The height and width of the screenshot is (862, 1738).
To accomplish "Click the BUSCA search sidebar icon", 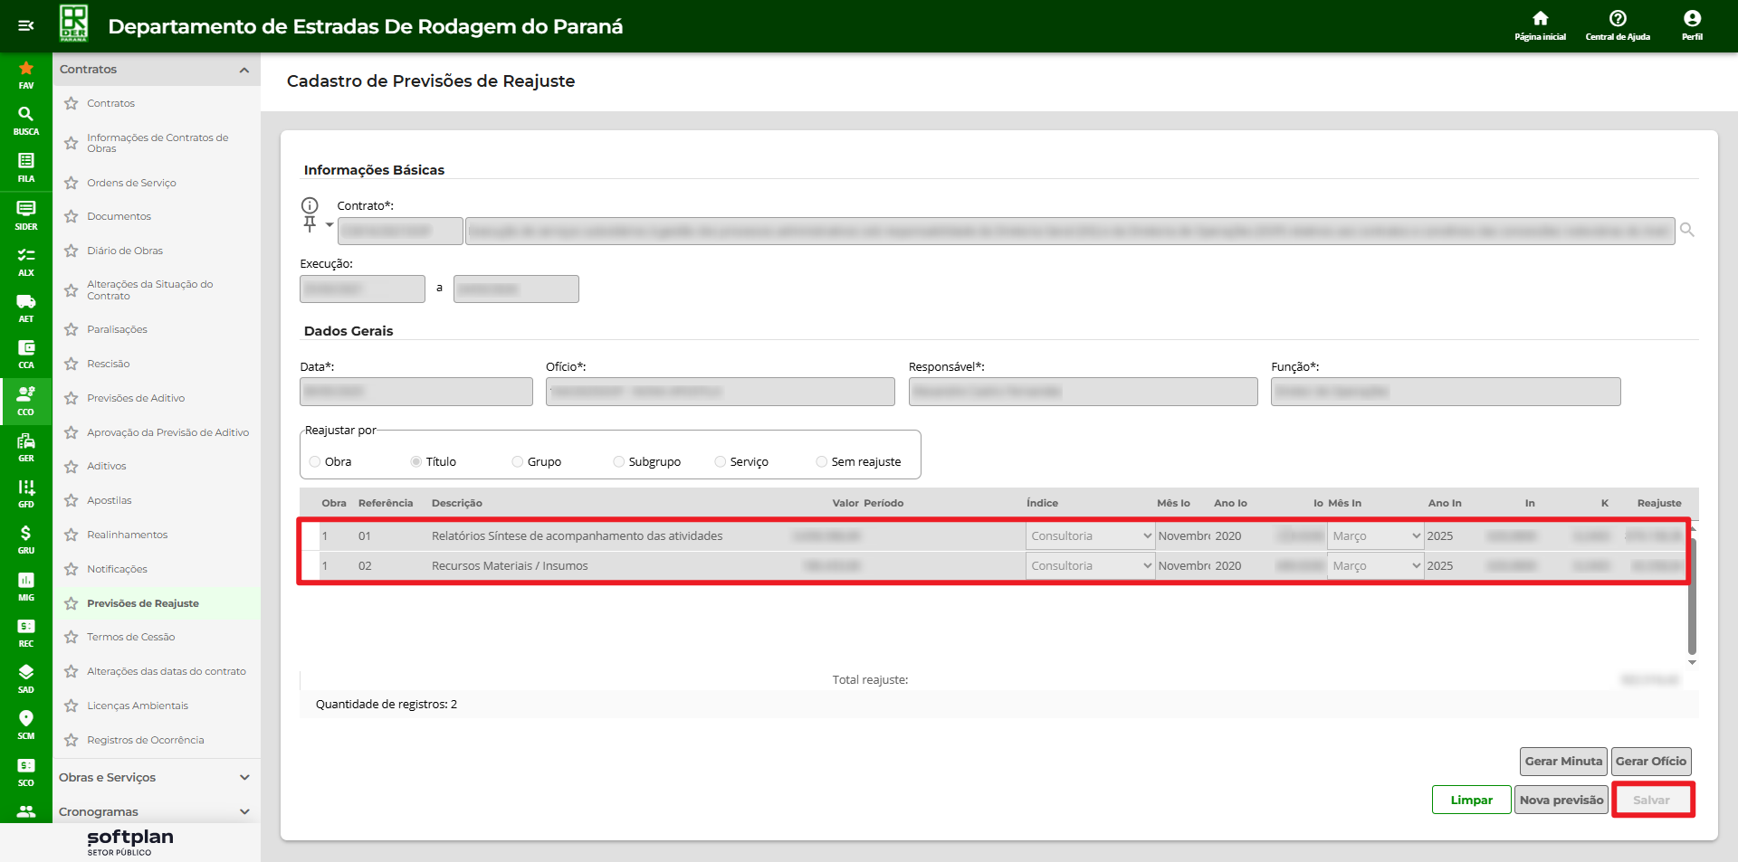I will (26, 119).
